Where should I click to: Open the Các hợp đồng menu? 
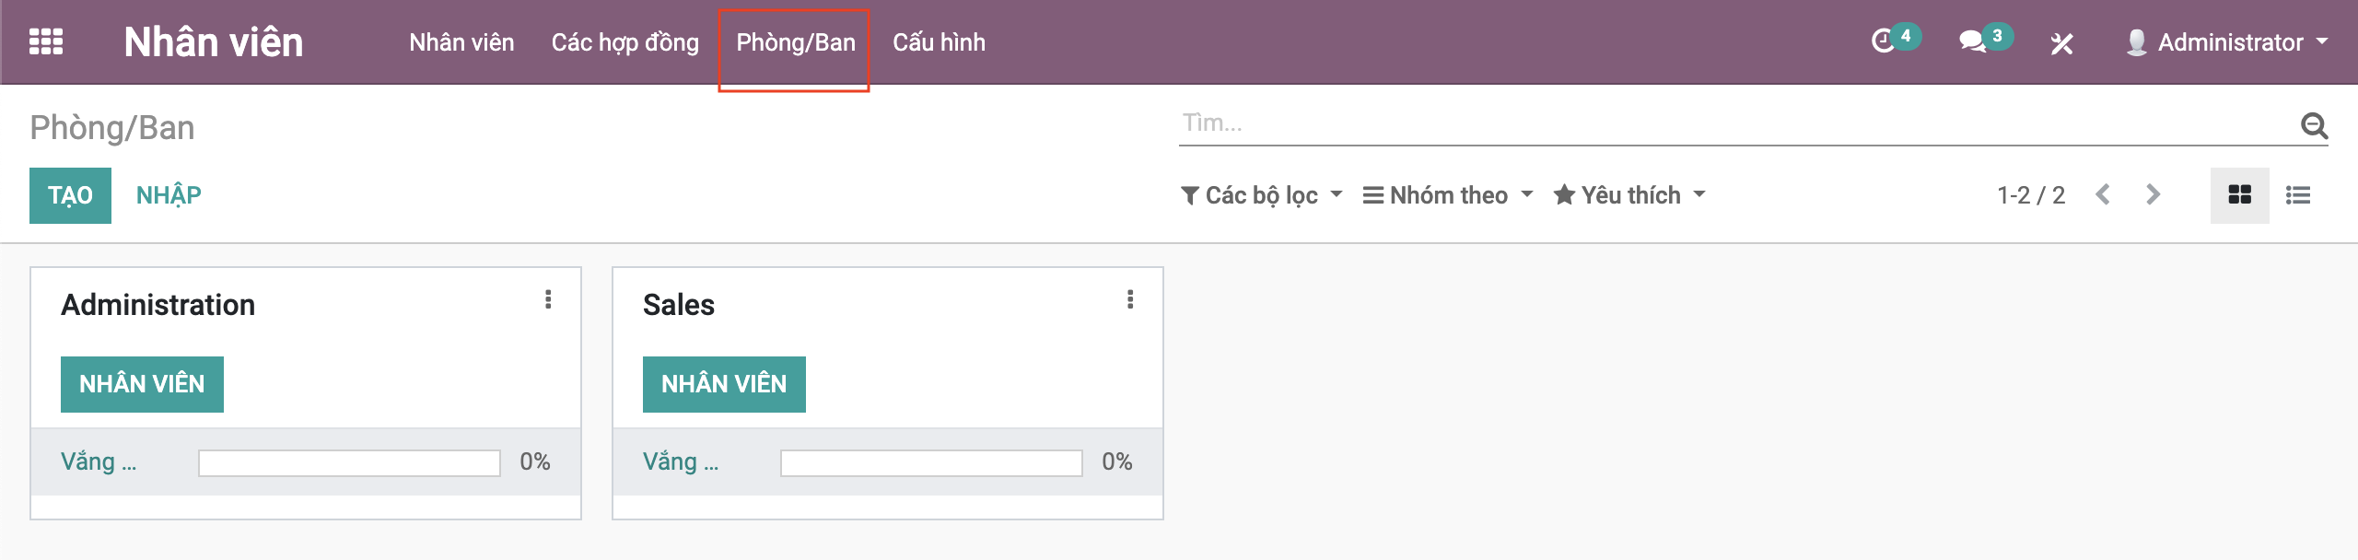[x=625, y=42]
